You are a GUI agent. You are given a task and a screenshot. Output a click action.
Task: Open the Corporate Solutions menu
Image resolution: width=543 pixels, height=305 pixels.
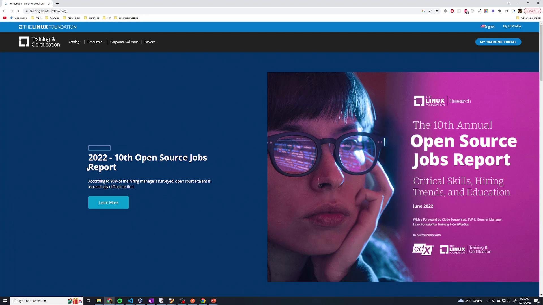pos(124,42)
